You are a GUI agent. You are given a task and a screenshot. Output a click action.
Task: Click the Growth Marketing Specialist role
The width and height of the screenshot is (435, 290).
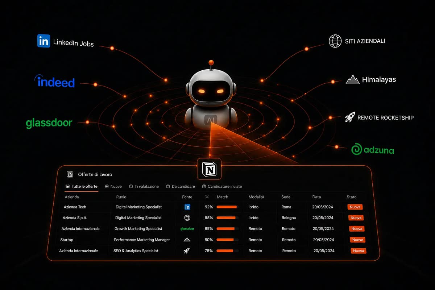coord(138,229)
